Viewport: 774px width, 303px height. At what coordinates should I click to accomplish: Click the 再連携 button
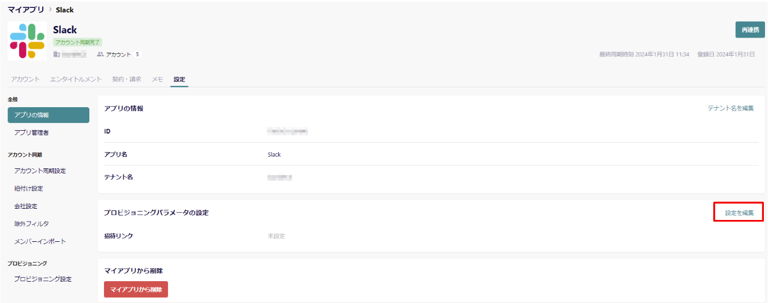coord(750,30)
